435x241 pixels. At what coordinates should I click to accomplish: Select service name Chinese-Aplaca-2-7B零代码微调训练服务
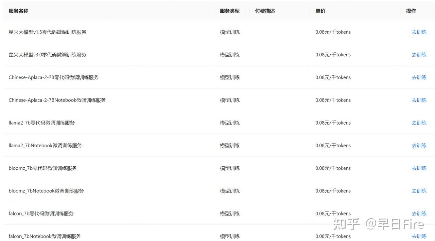tap(54, 77)
